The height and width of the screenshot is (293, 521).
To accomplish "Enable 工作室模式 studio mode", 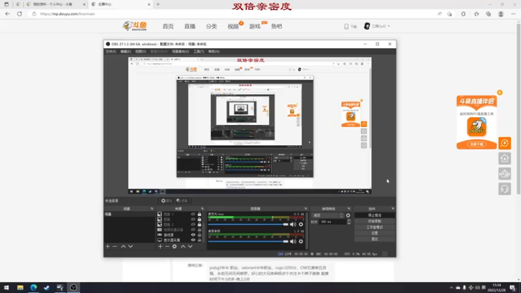I will [x=374, y=227].
